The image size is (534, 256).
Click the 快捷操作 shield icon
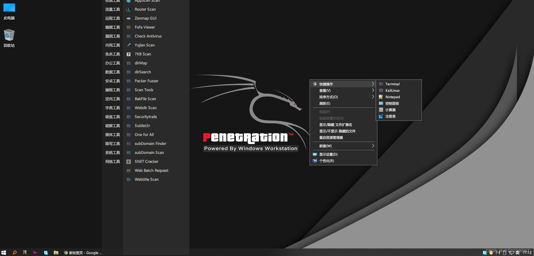point(315,84)
